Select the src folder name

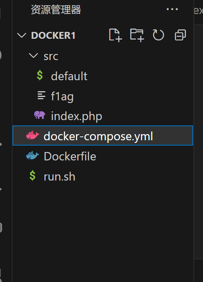tap(51, 57)
